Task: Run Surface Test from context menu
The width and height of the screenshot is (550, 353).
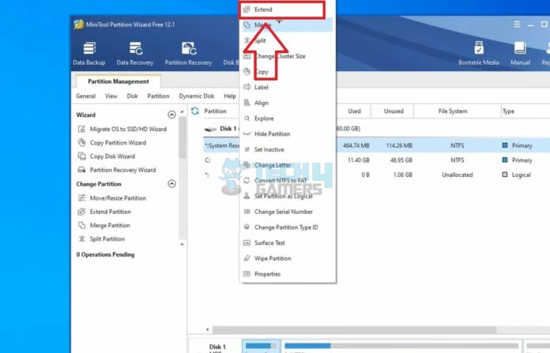Action: pos(288,242)
